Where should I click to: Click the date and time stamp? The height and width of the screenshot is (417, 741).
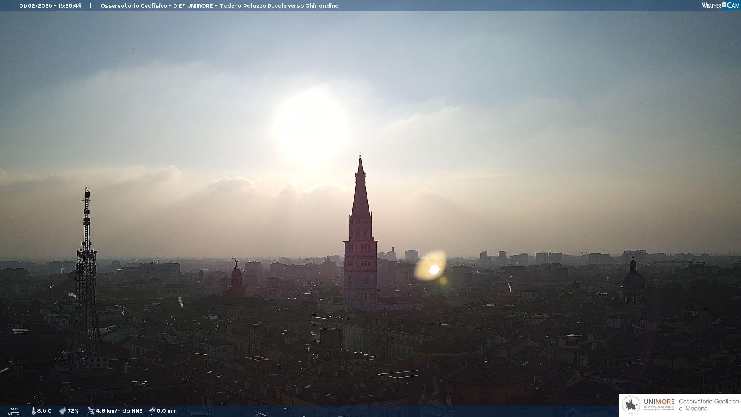pyautogui.click(x=51, y=6)
